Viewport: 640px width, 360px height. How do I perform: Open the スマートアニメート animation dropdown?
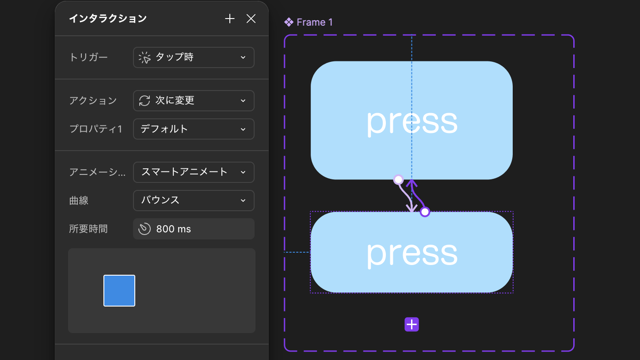(194, 172)
